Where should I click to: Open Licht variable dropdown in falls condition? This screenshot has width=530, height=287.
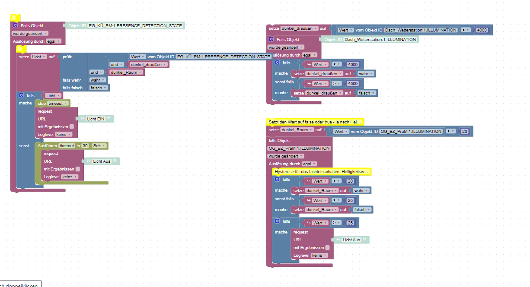pos(53,95)
